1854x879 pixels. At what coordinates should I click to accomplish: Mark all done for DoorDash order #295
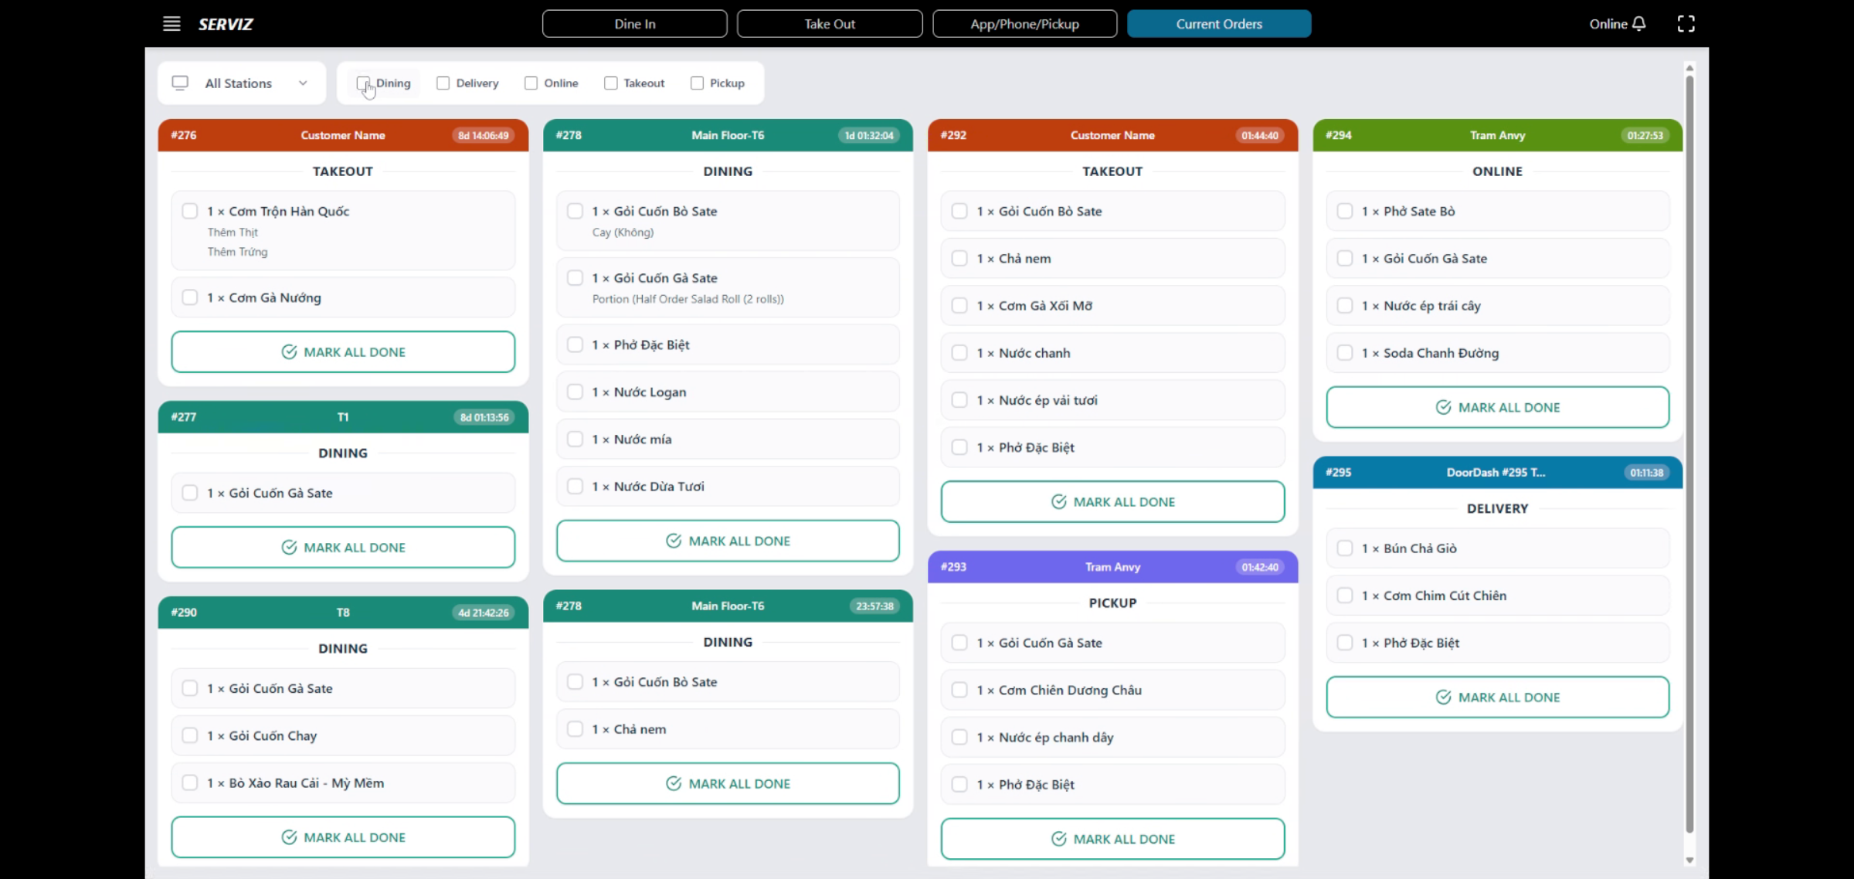click(1497, 697)
